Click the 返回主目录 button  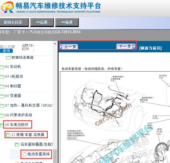[14, 22]
